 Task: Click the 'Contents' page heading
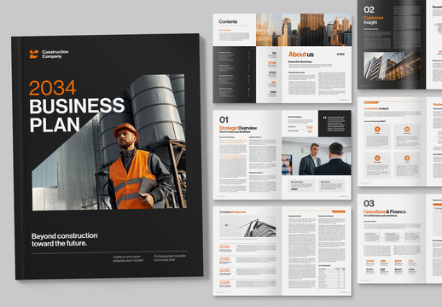(x=228, y=21)
